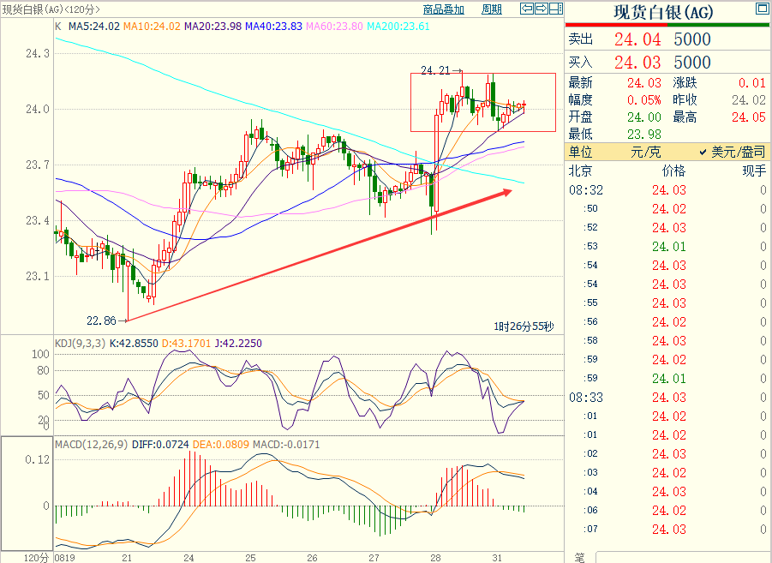Viewport: 772px width, 563px height.
Task: Select the :56 tick row
Action: (x=667, y=321)
